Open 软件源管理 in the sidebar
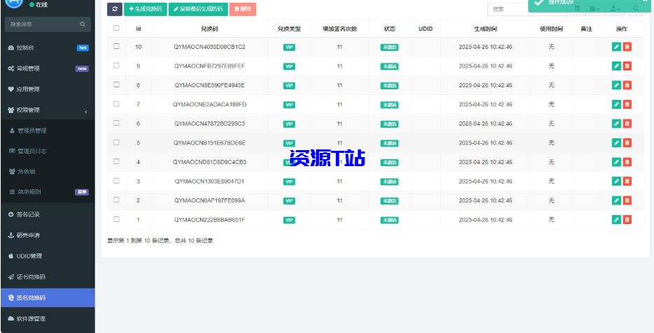The height and width of the screenshot is (333, 654). tap(48, 318)
